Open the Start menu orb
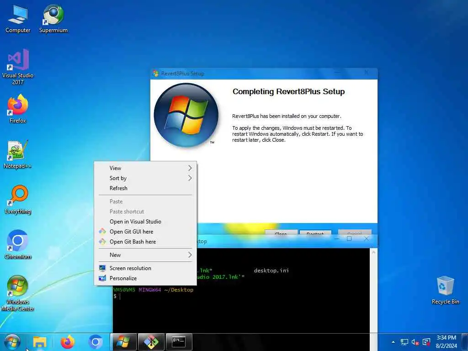Viewport: 468px width, 351px height. tap(12, 342)
